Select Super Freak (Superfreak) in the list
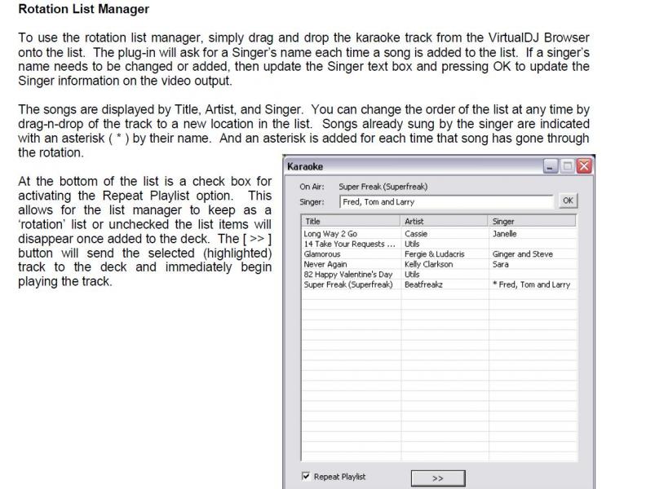 [348, 284]
